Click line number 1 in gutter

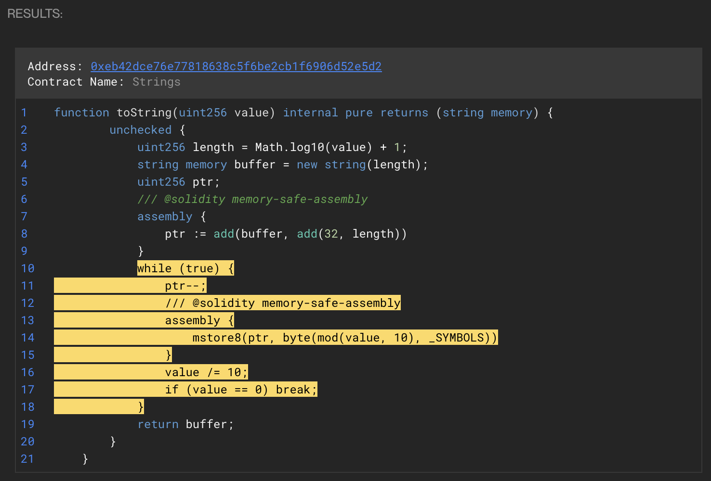[x=24, y=113]
